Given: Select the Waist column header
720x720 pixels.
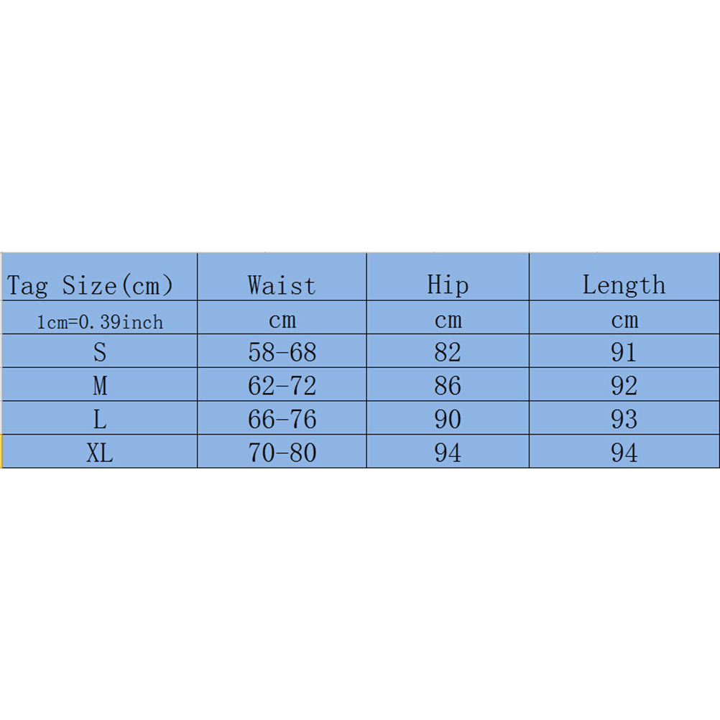Looking at the screenshot, I should tap(282, 285).
